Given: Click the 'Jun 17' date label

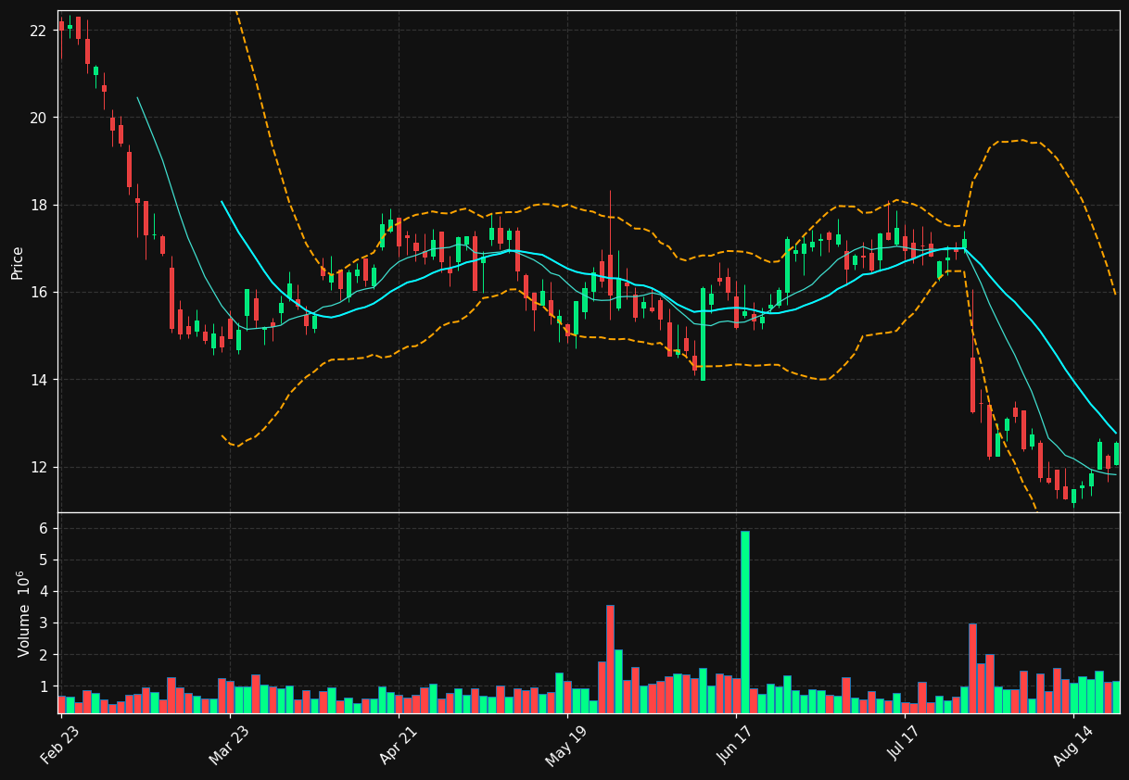Looking at the screenshot, I should [736, 745].
